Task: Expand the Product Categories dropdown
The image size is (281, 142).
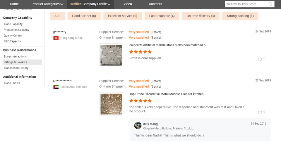Action: [x=47, y=4]
